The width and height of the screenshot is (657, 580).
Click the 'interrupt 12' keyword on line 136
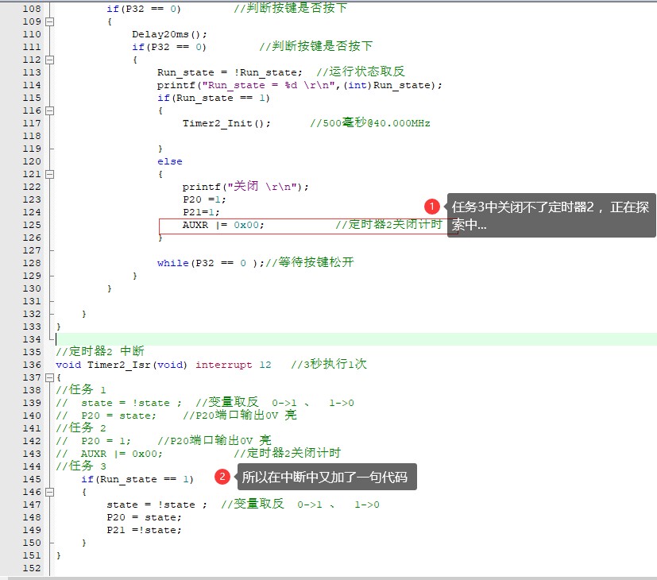(x=234, y=365)
